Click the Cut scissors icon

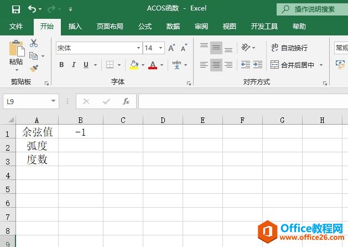[x=34, y=43]
